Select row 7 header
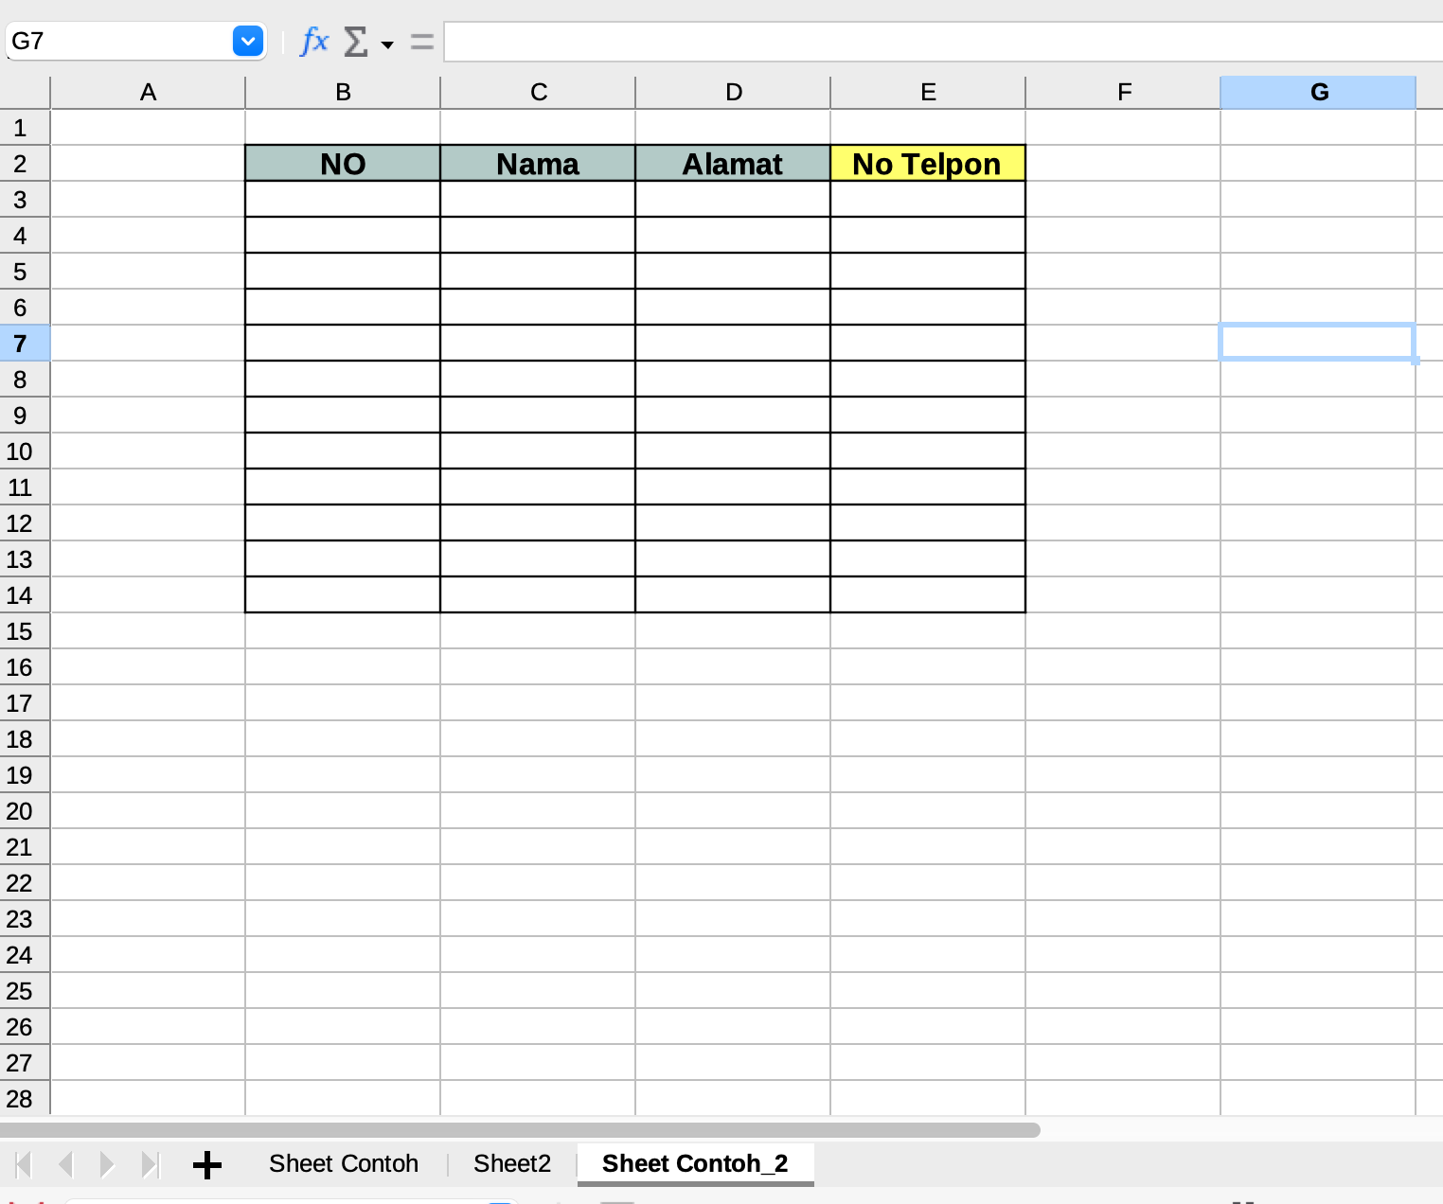The height and width of the screenshot is (1204, 1443). (x=25, y=344)
